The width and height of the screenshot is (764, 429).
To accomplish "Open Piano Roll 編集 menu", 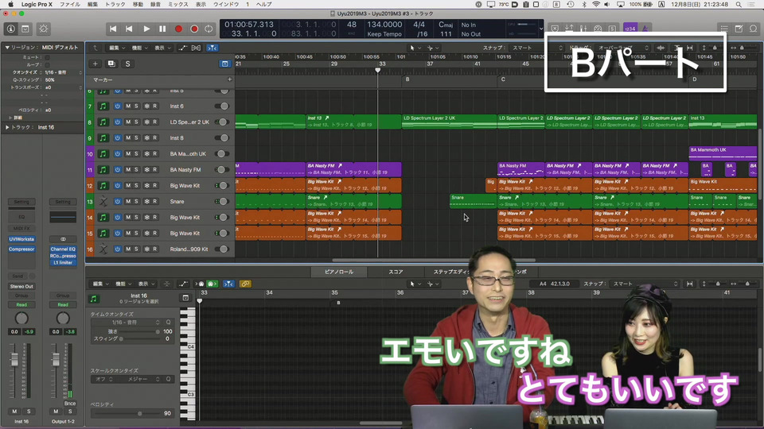I will click(x=100, y=284).
